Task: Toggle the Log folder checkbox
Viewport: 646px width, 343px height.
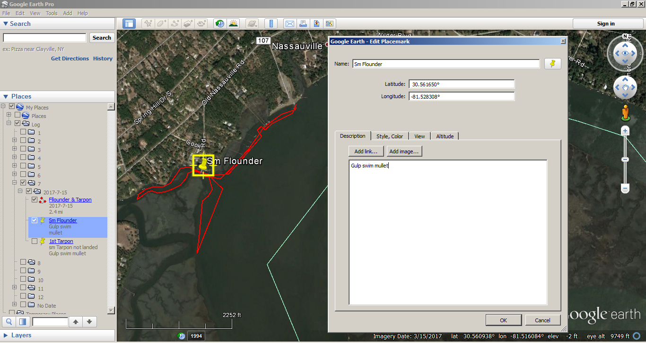Action: click(x=17, y=124)
